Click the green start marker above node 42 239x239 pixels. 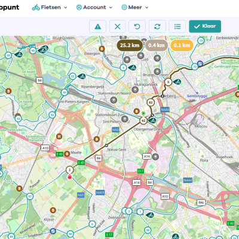pos(143,114)
